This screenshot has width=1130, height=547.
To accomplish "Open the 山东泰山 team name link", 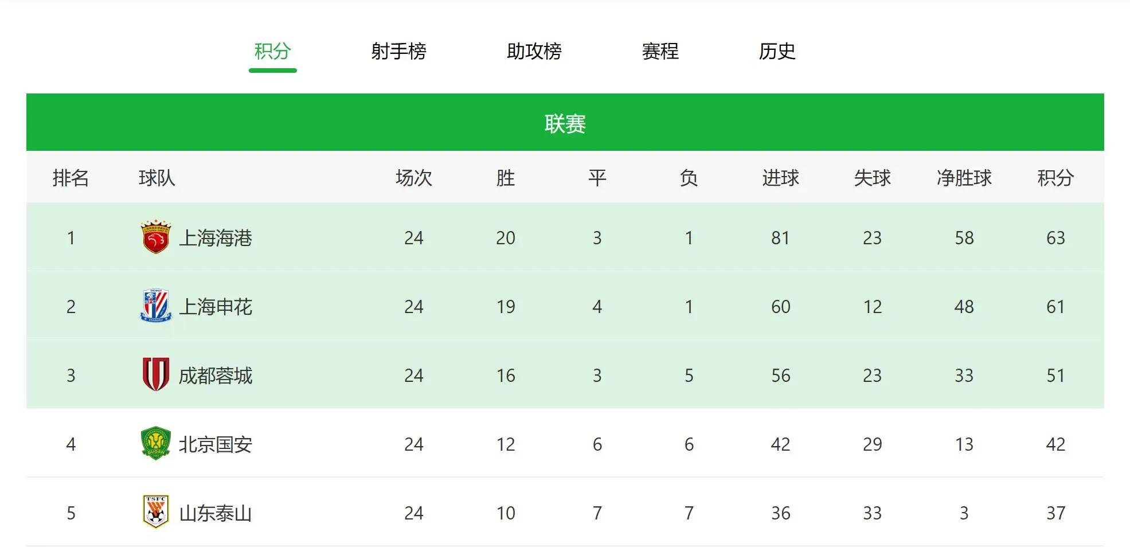I will pyautogui.click(x=216, y=513).
